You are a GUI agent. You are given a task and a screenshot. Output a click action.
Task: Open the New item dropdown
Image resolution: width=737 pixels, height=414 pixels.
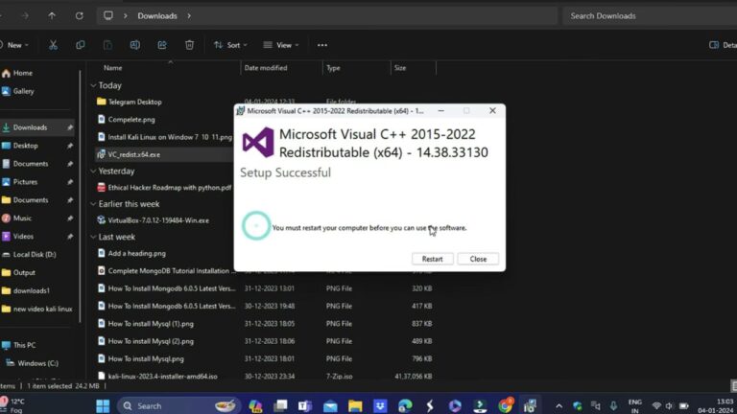tap(14, 45)
